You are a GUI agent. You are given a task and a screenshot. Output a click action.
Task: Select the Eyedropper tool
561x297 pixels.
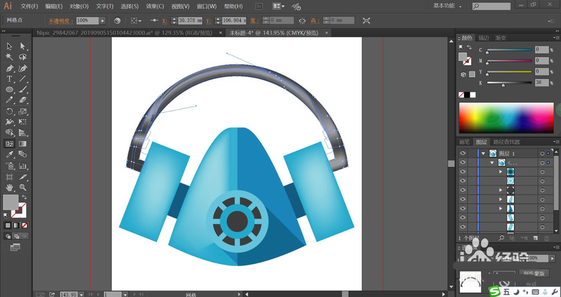10,154
